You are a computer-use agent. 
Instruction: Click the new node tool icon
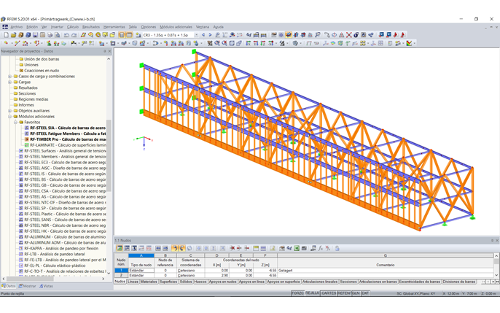pyautogui.click(x=6, y=43)
